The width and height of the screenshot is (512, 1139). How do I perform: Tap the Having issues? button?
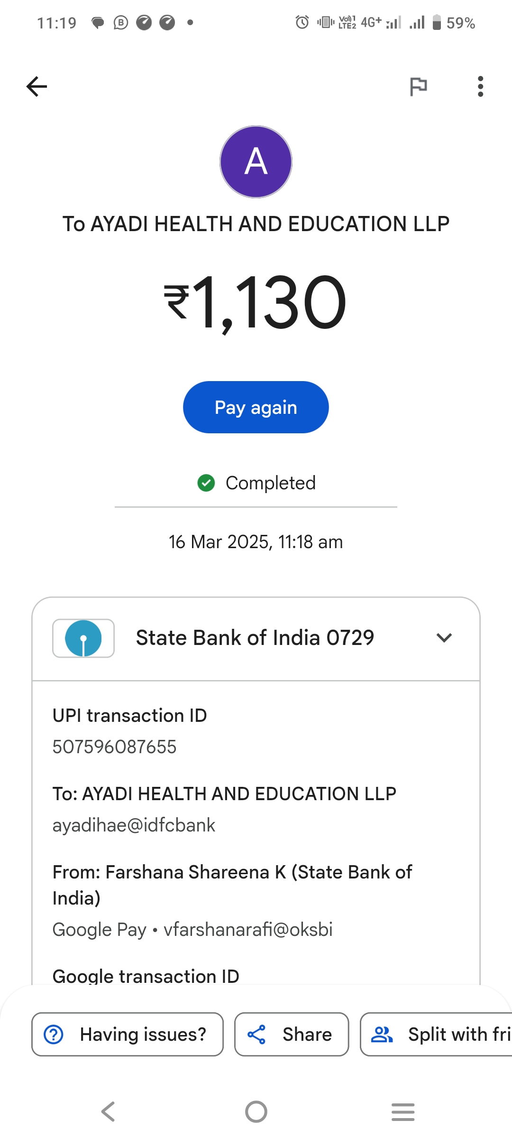[x=128, y=1035]
